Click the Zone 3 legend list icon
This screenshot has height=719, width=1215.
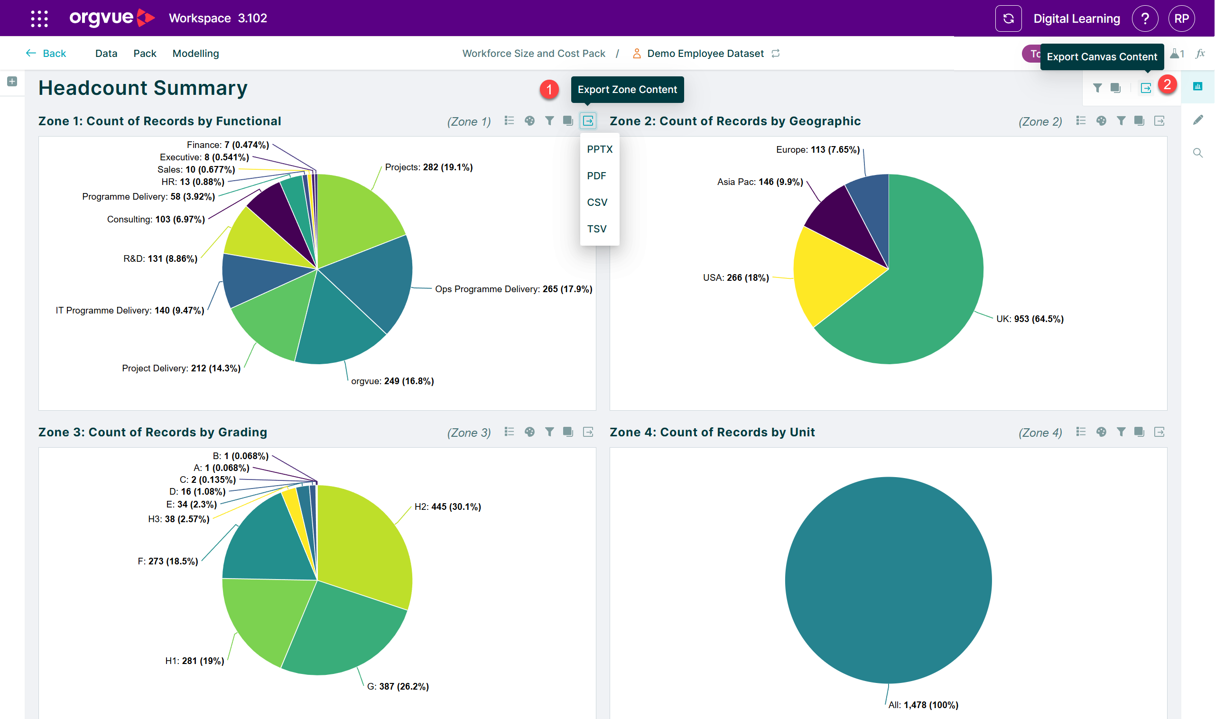[x=509, y=432]
